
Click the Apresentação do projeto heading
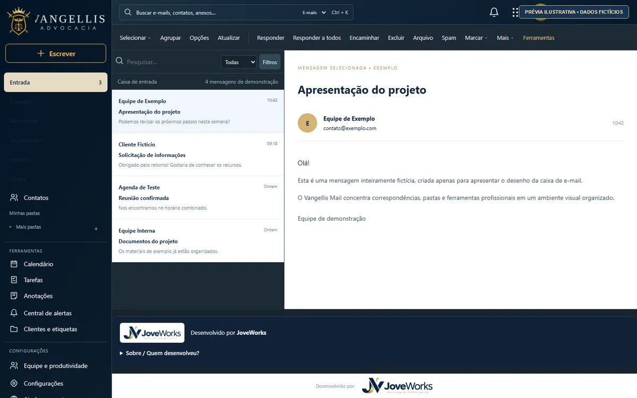(x=362, y=90)
